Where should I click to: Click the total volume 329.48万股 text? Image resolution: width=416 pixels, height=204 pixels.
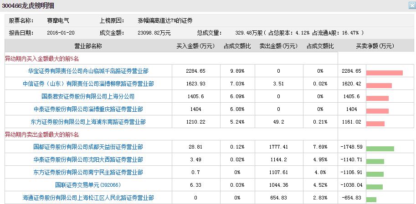tap(249, 33)
